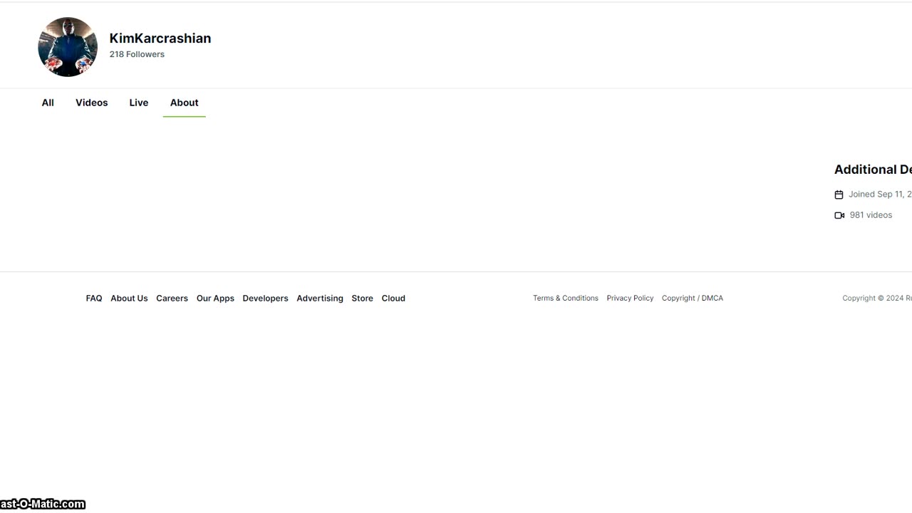Image resolution: width=912 pixels, height=513 pixels.
Task: Open the Copyright / DMCA link
Action: tap(693, 299)
